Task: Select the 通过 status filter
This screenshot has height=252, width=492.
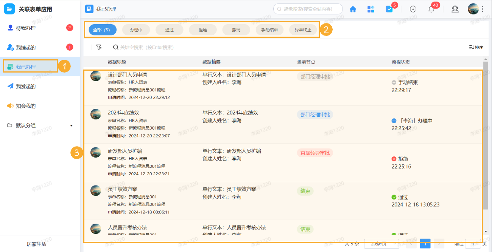Action: coord(169,29)
